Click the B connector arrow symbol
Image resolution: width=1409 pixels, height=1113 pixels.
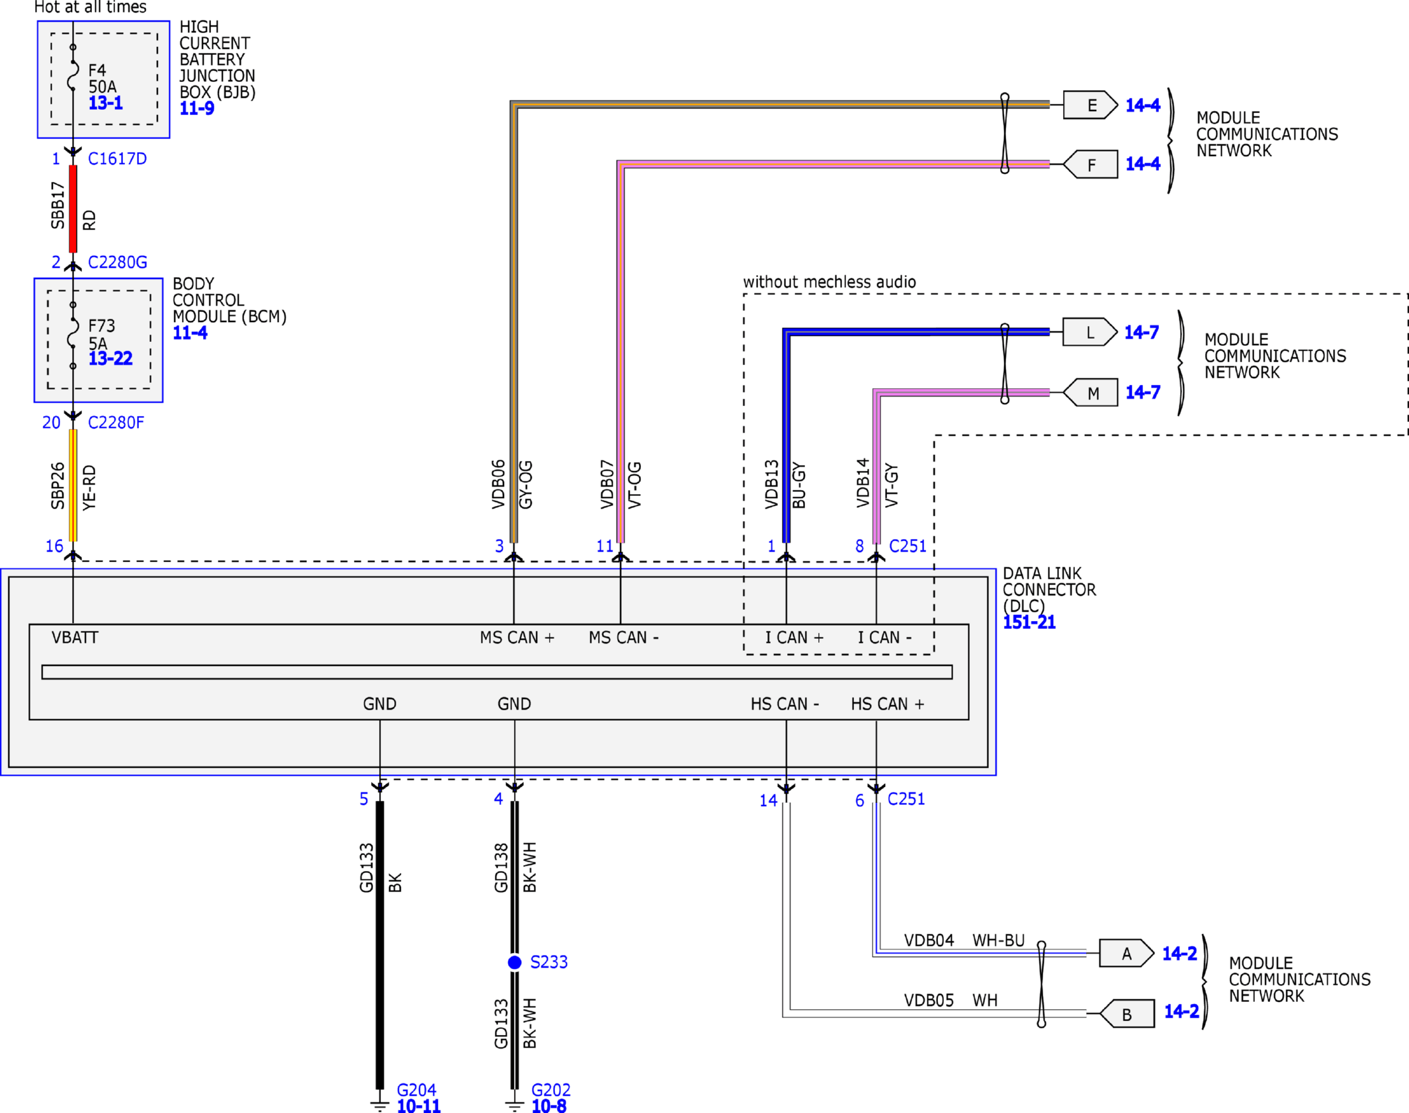(1127, 1013)
